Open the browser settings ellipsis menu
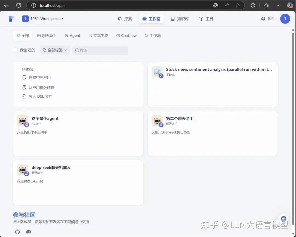The image size is (296, 237). click(278, 5)
